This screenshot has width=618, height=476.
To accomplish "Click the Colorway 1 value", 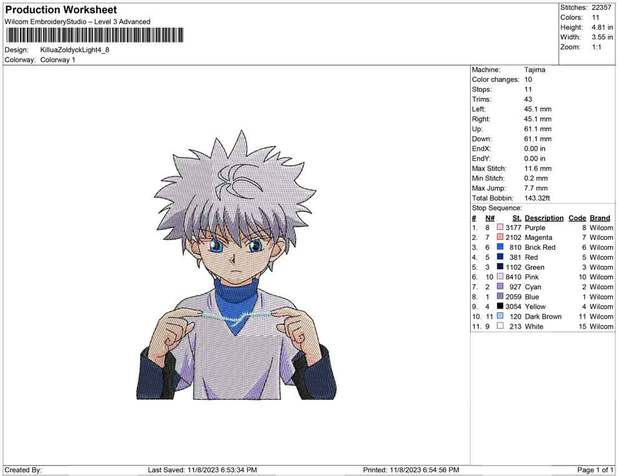I will [x=57, y=60].
